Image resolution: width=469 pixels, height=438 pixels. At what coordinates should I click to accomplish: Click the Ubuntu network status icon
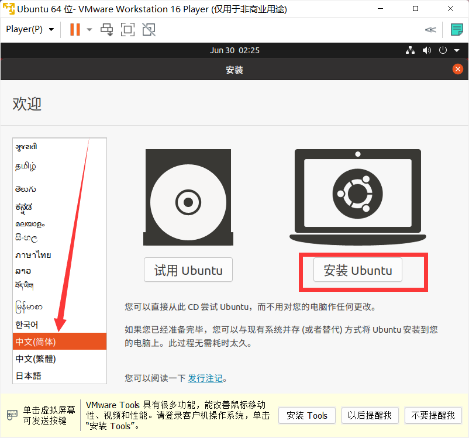coord(410,50)
